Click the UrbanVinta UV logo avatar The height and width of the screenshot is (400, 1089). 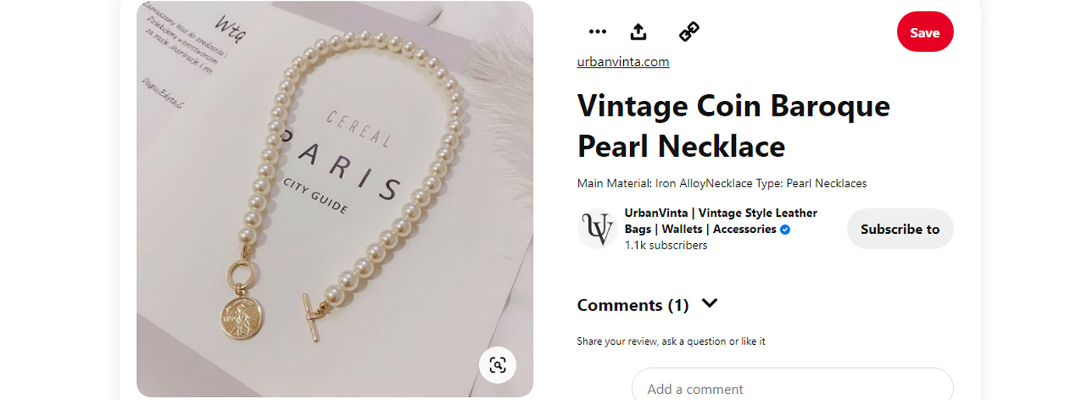coord(597,229)
